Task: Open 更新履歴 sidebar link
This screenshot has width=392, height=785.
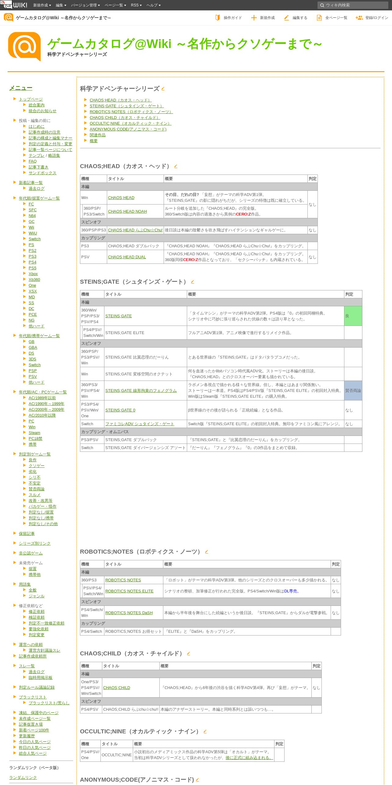Action: click(x=27, y=736)
